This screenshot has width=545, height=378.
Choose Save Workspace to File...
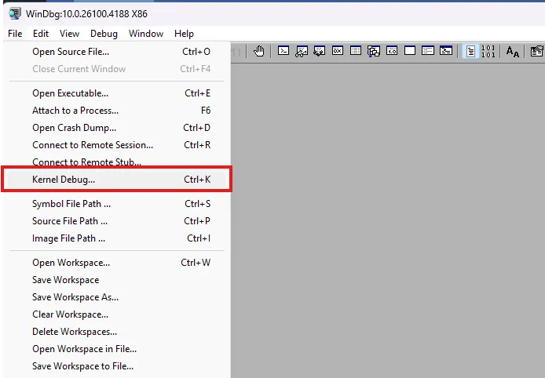tap(117, 366)
